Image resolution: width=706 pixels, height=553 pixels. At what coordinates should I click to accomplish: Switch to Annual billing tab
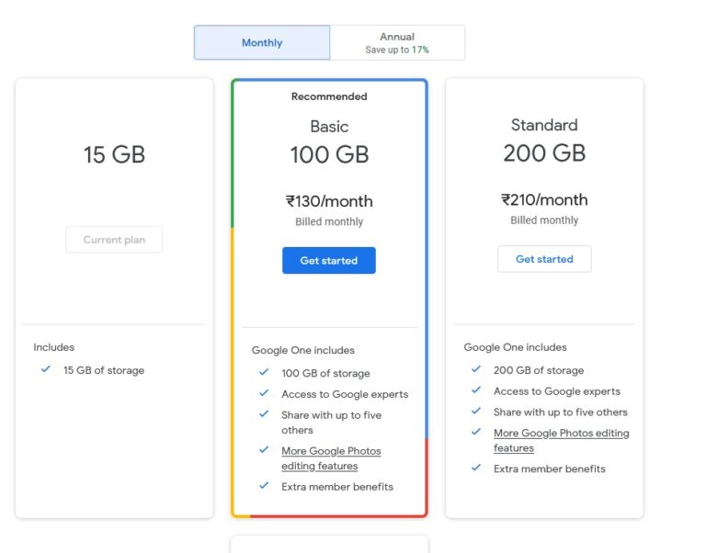click(x=397, y=43)
